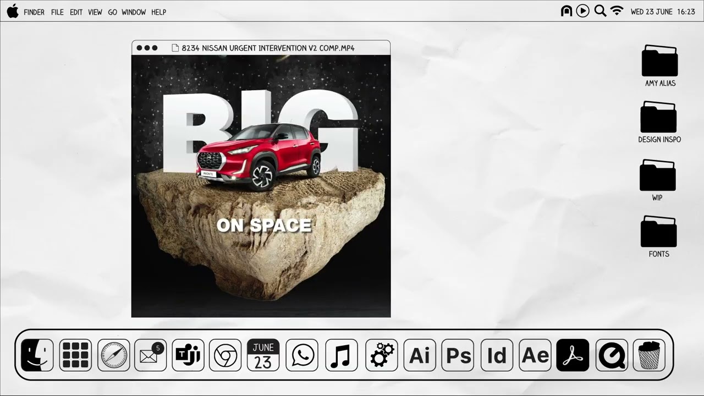Image resolution: width=704 pixels, height=396 pixels.
Task: Open the View menu
Action: pos(95,12)
